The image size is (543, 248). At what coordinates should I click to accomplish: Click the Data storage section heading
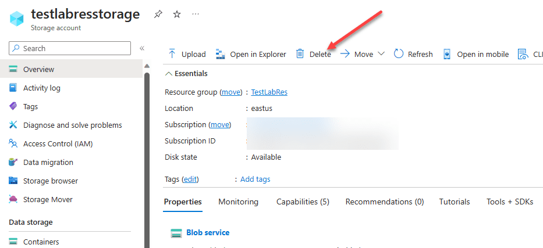31,222
